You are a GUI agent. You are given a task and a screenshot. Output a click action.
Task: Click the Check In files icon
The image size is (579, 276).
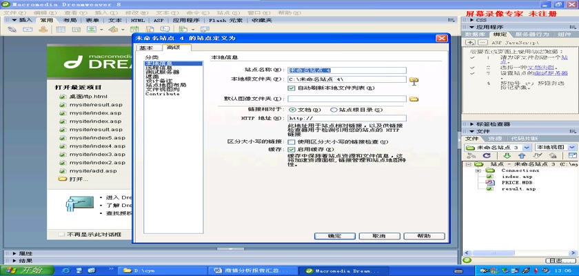(x=552, y=156)
